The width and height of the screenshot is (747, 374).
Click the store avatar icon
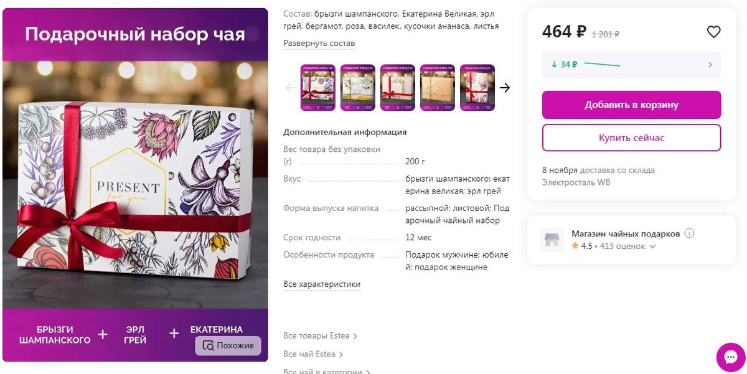552,240
